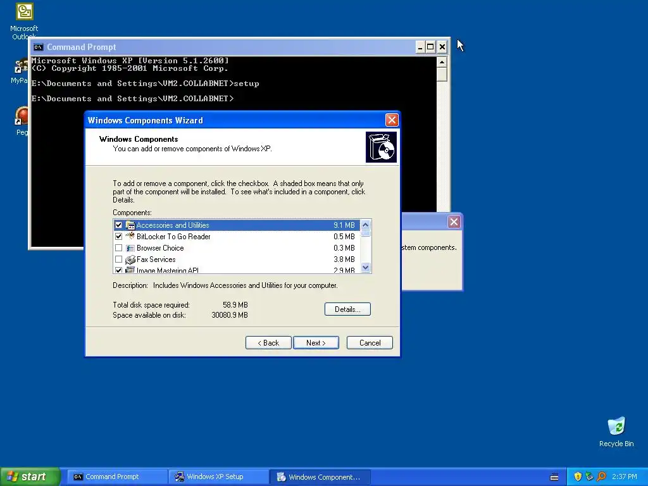Image resolution: width=648 pixels, height=486 pixels.
Task: Toggle the Image Mastering API checkbox
Action: pyautogui.click(x=118, y=270)
